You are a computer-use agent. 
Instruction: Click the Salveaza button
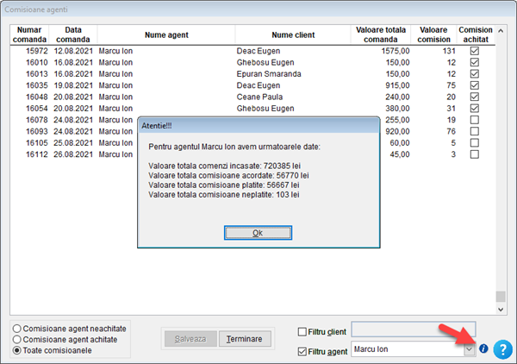[x=190, y=339]
